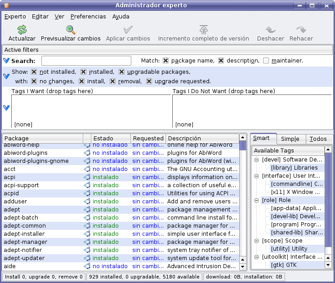The image size is (335, 283).
Task: Click the Descripción column header
Action: point(202,139)
